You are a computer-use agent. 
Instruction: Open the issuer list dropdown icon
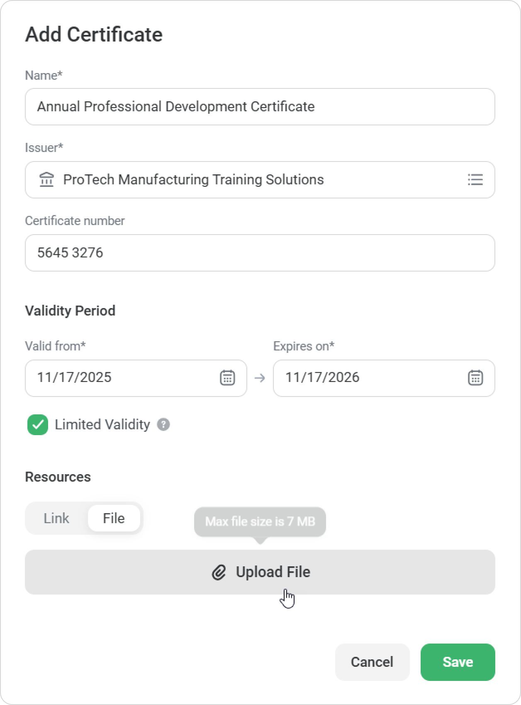[475, 180]
